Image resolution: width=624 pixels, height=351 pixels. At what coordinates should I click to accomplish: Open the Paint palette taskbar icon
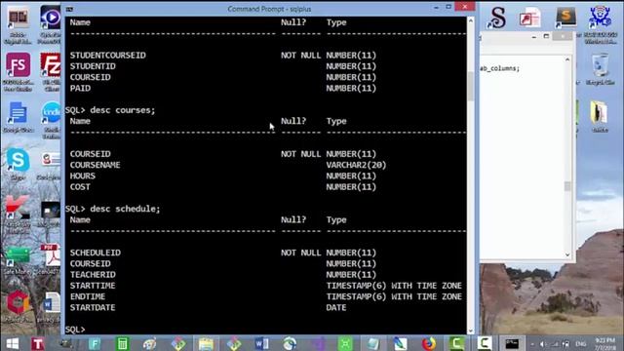pos(149,344)
